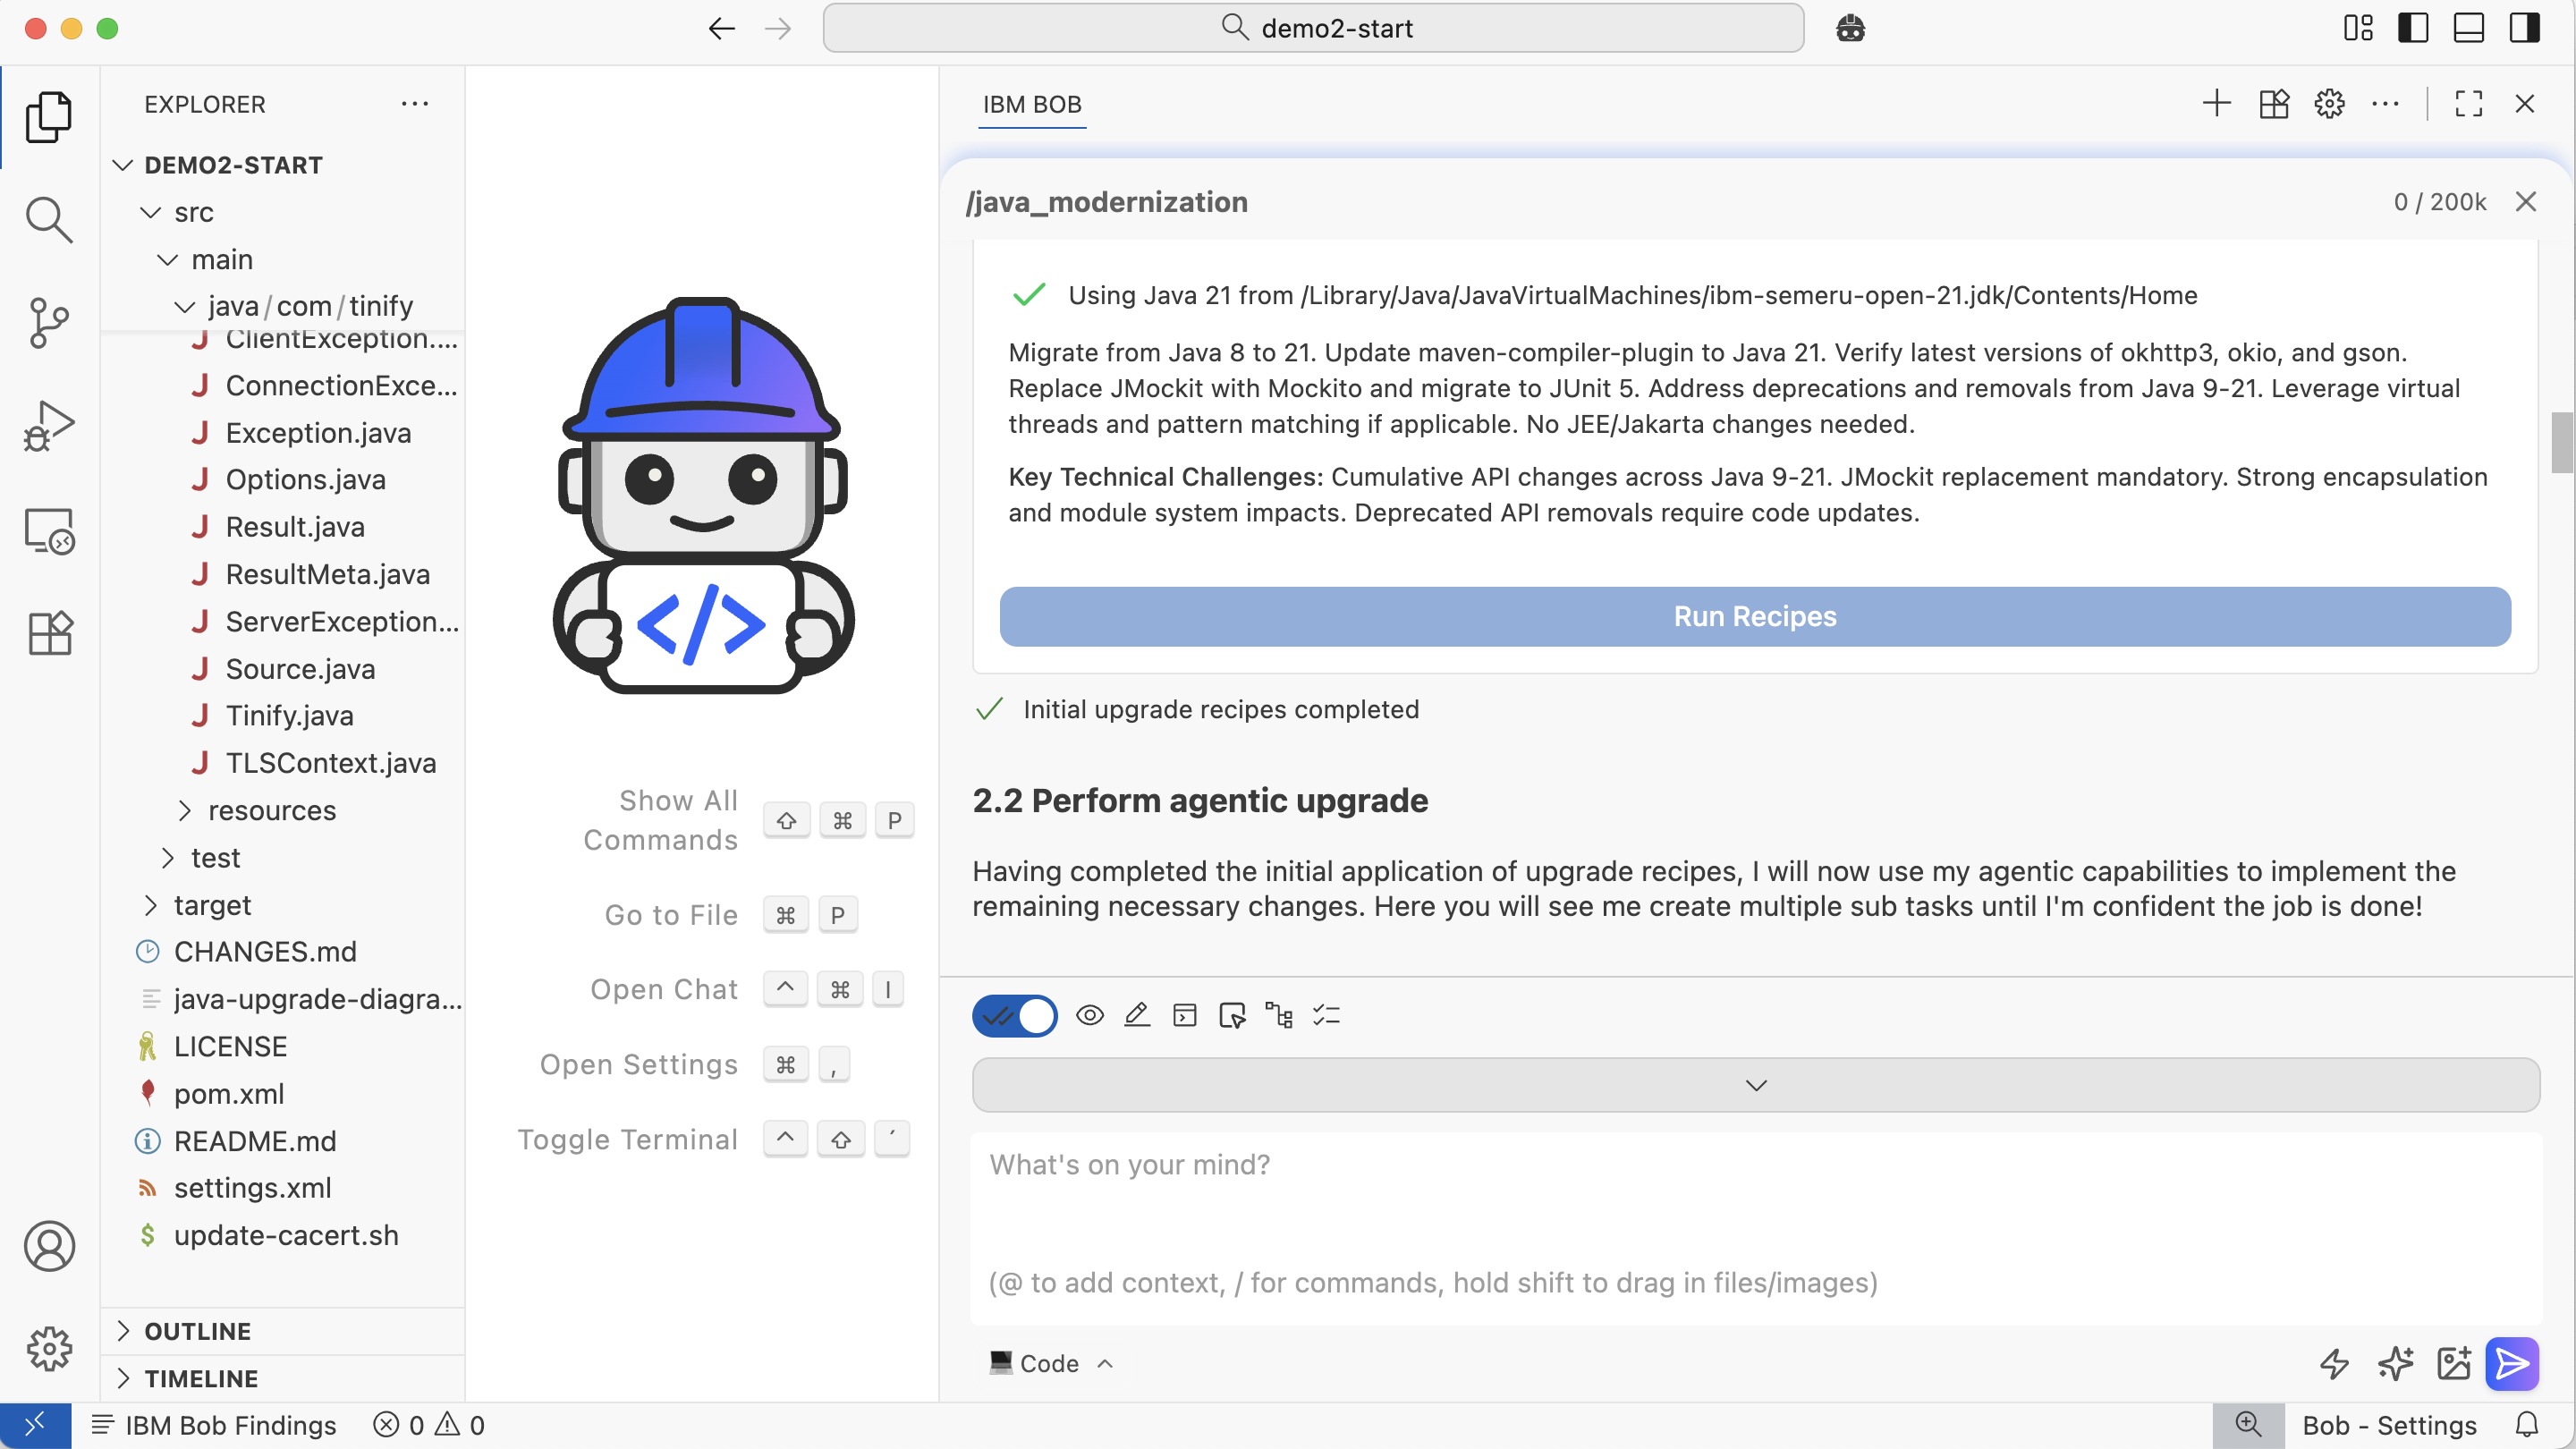This screenshot has height=1449, width=2576.
Task: Open Extensions view in activity bar
Action: 48,633
